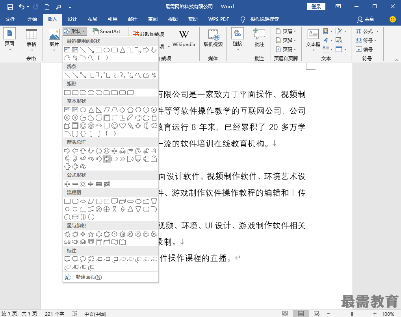Choose the Explosion 1 shape in stars

[67, 234]
